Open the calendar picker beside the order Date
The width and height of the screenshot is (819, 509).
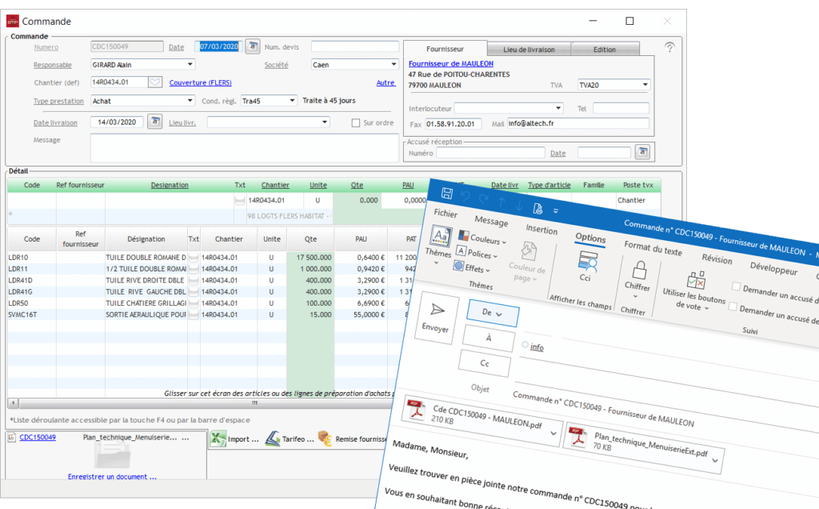click(253, 46)
